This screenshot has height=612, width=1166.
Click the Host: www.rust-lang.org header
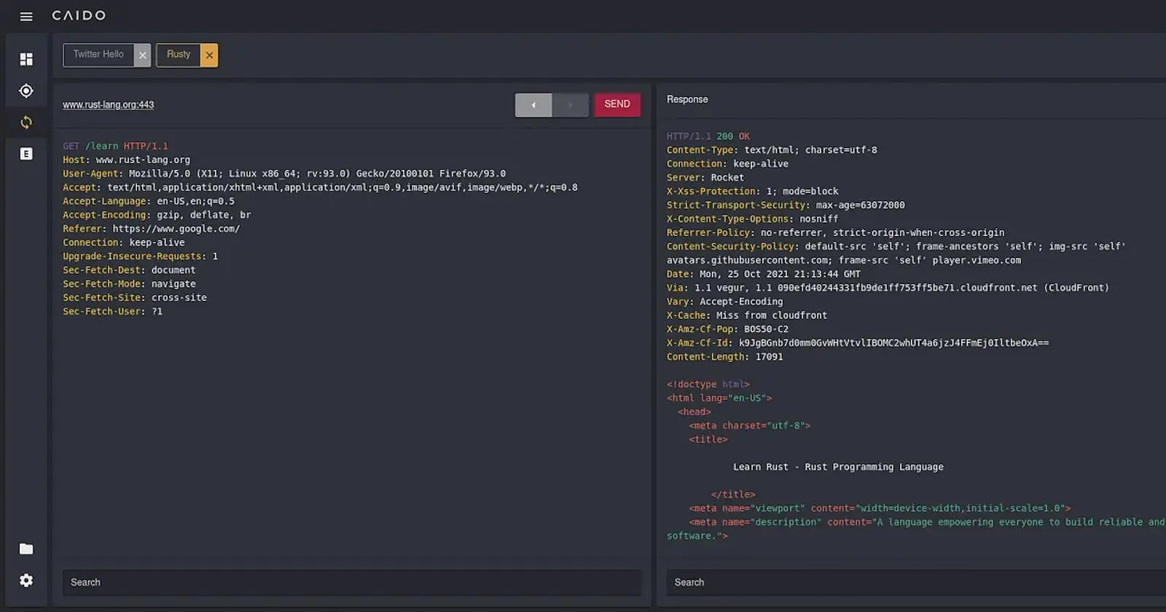pos(126,160)
